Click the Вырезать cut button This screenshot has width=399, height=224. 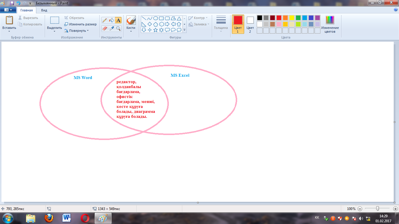pos(28,18)
